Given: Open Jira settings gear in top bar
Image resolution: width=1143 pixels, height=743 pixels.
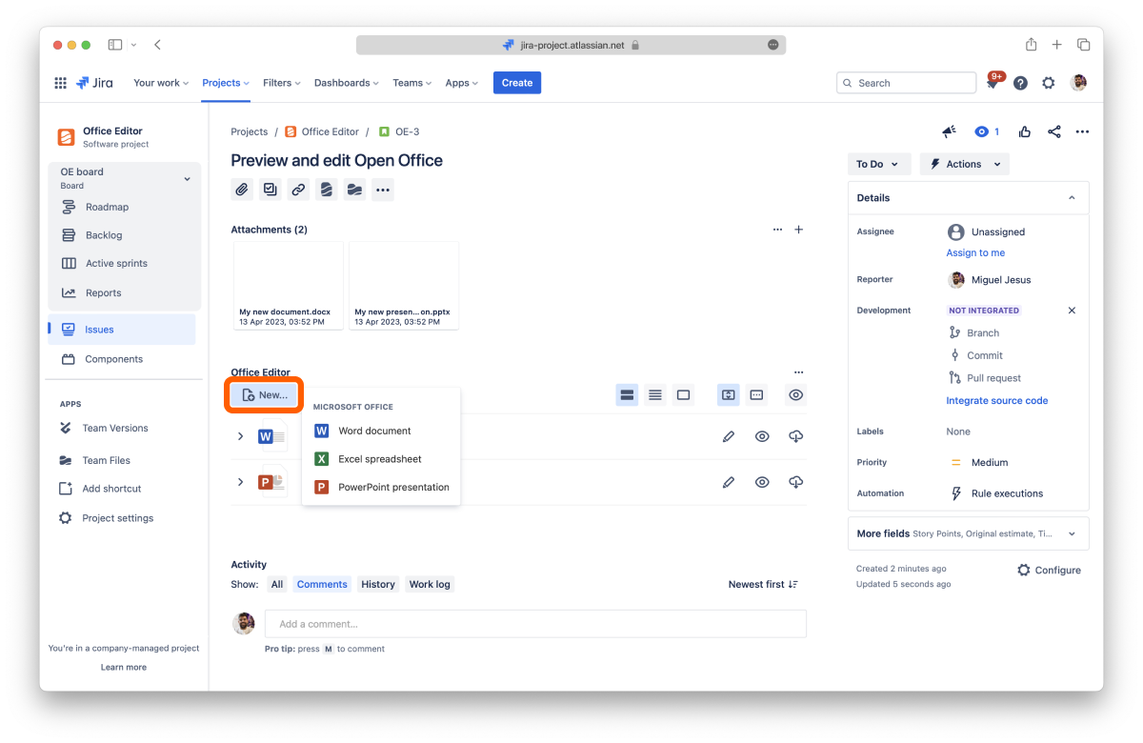Looking at the screenshot, I should pyautogui.click(x=1049, y=83).
